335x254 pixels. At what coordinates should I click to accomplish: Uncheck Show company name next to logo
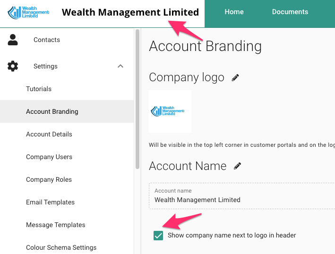pyautogui.click(x=158, y=236)
